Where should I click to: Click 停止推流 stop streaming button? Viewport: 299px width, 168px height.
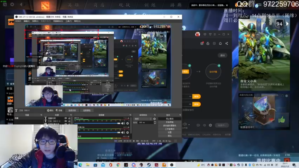[170, 119]
